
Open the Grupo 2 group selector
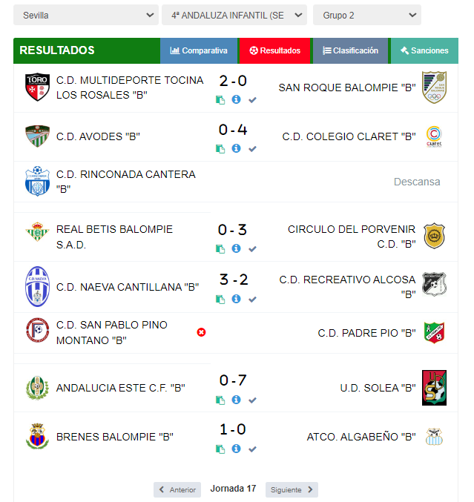[x=366, y=15]
